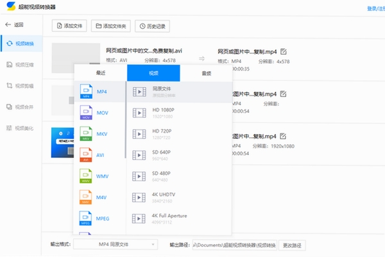Click film icon beside HD 1080P

139,113
